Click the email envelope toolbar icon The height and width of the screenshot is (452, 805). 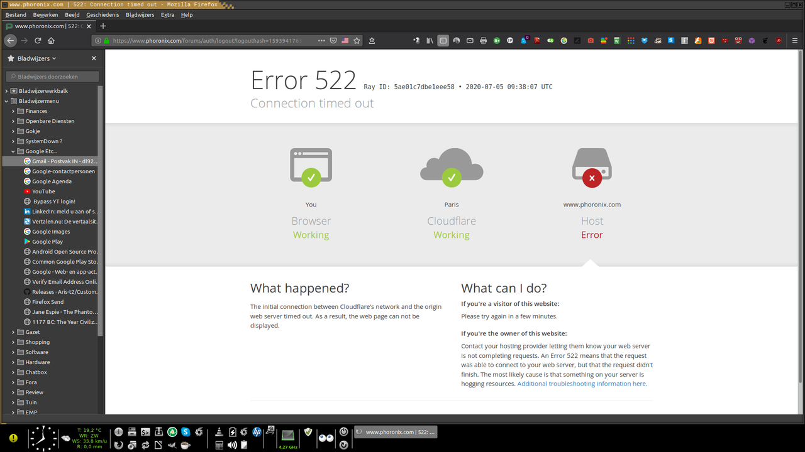(x=470, y=40)
